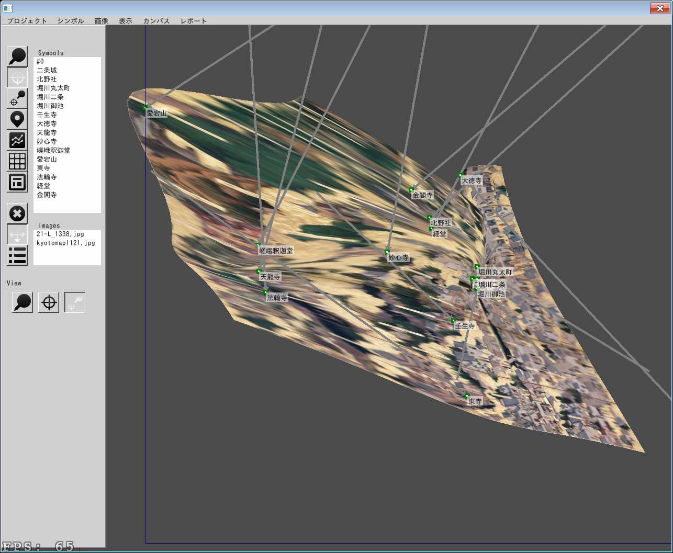Click the 妙心寺 marker on the canvas
673x553 pixels.
click(x=387, y=252)
